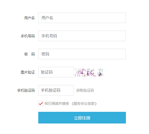Click the 手机号码 field label

tap(28, 36)
